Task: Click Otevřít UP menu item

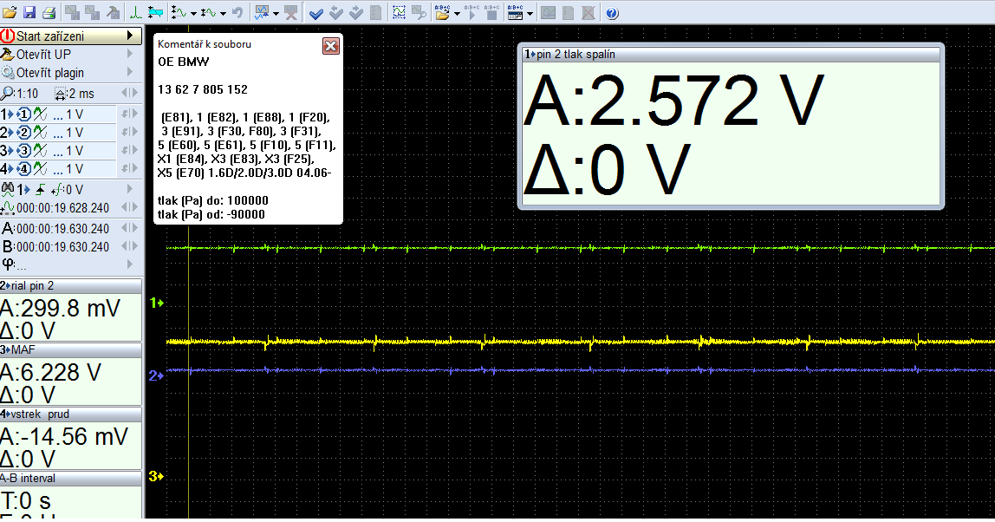Action: (x=70, y=54)
